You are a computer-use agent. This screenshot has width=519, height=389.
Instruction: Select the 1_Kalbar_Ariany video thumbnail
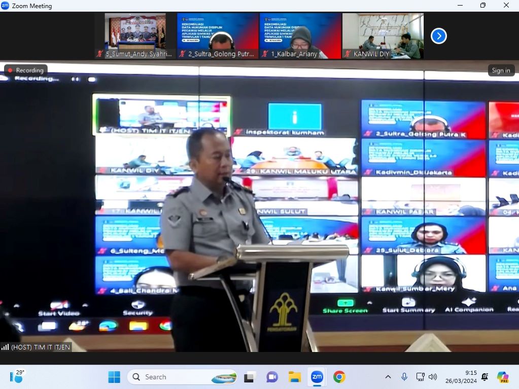point(300,36)
